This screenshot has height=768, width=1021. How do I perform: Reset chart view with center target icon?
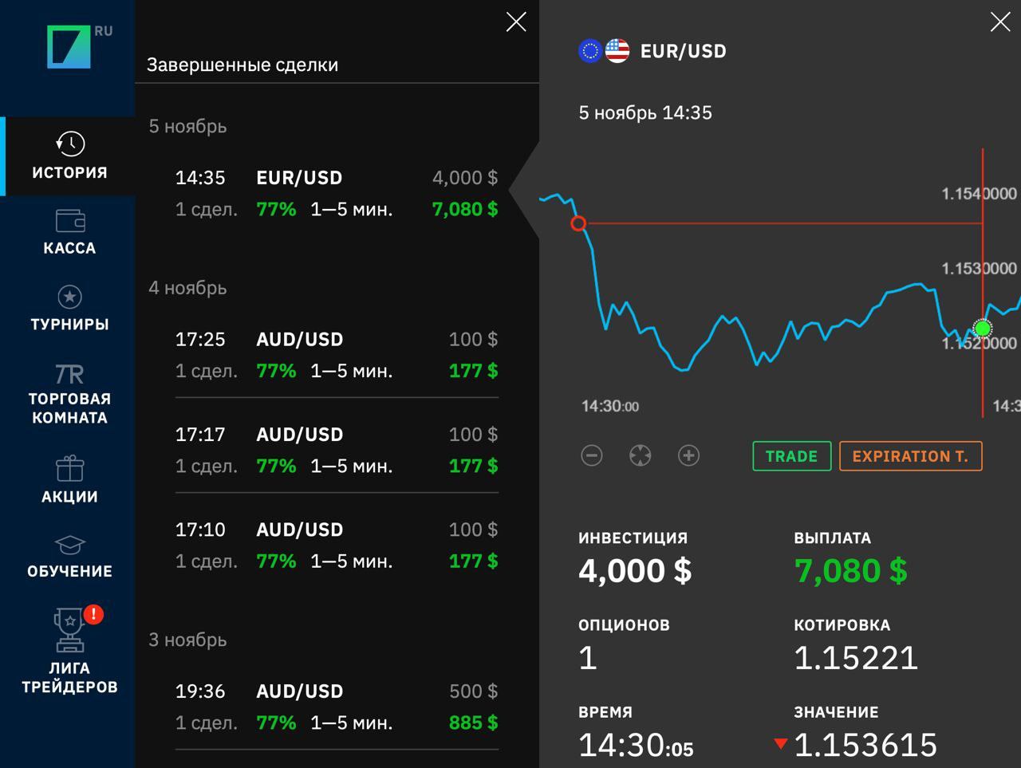tap(640, 455)
